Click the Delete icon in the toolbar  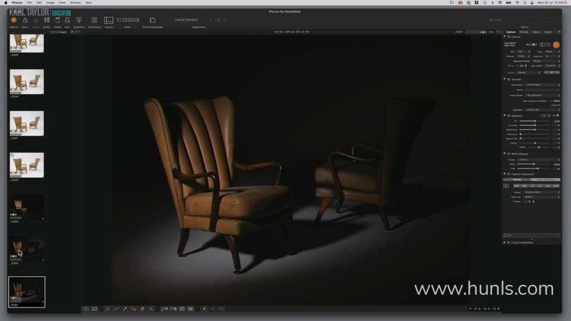[x=57, y=20]
